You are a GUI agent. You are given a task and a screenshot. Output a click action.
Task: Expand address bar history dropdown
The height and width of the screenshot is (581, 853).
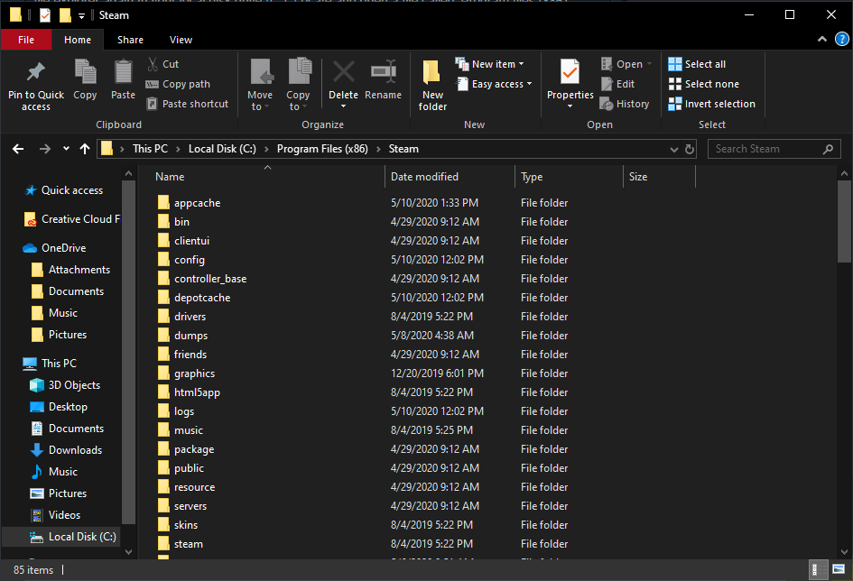click(674, 149)
